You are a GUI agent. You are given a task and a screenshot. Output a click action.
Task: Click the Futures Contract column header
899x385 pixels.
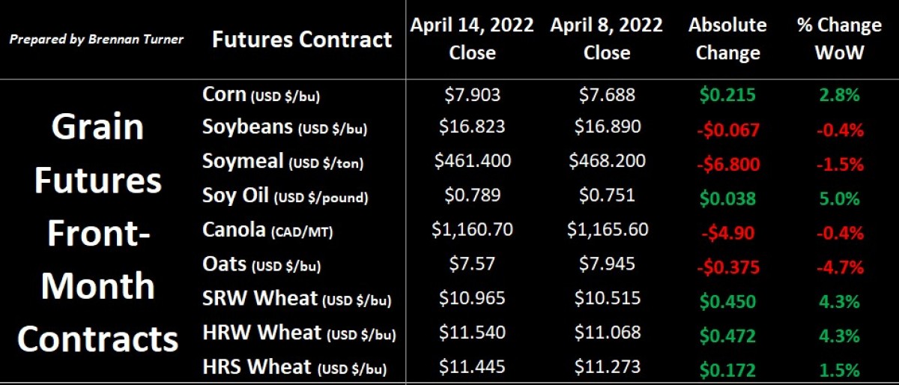click(x=302, y=39)
